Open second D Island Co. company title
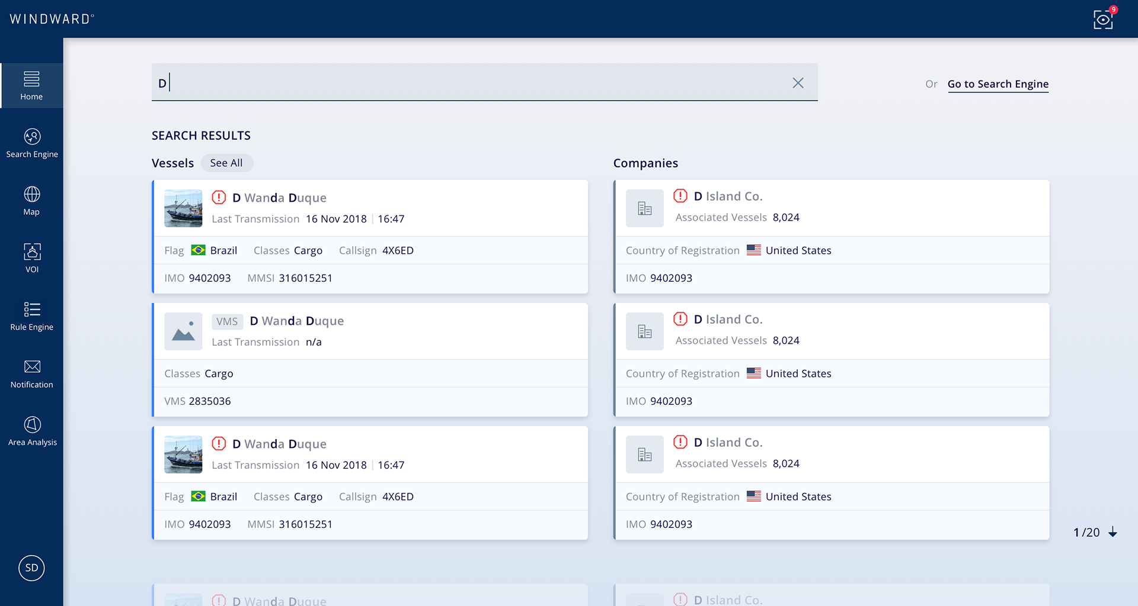The width and height of the screenshot is (1138, 606). click(728, 319)
